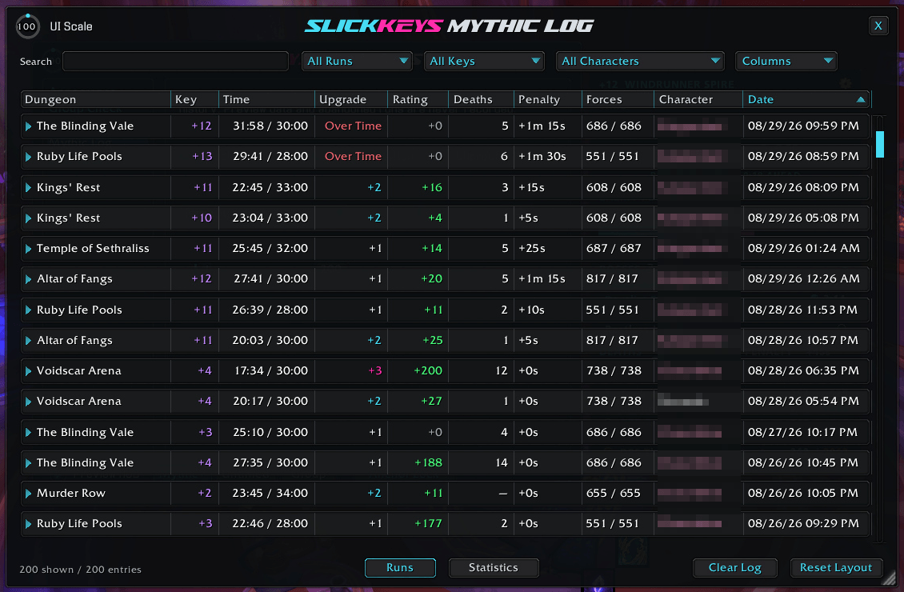The width and height of the screenshot is (904, 592).
Task: Open the All Runs filter dropdown
Action: pyautogui.click(x=357, y=61)
